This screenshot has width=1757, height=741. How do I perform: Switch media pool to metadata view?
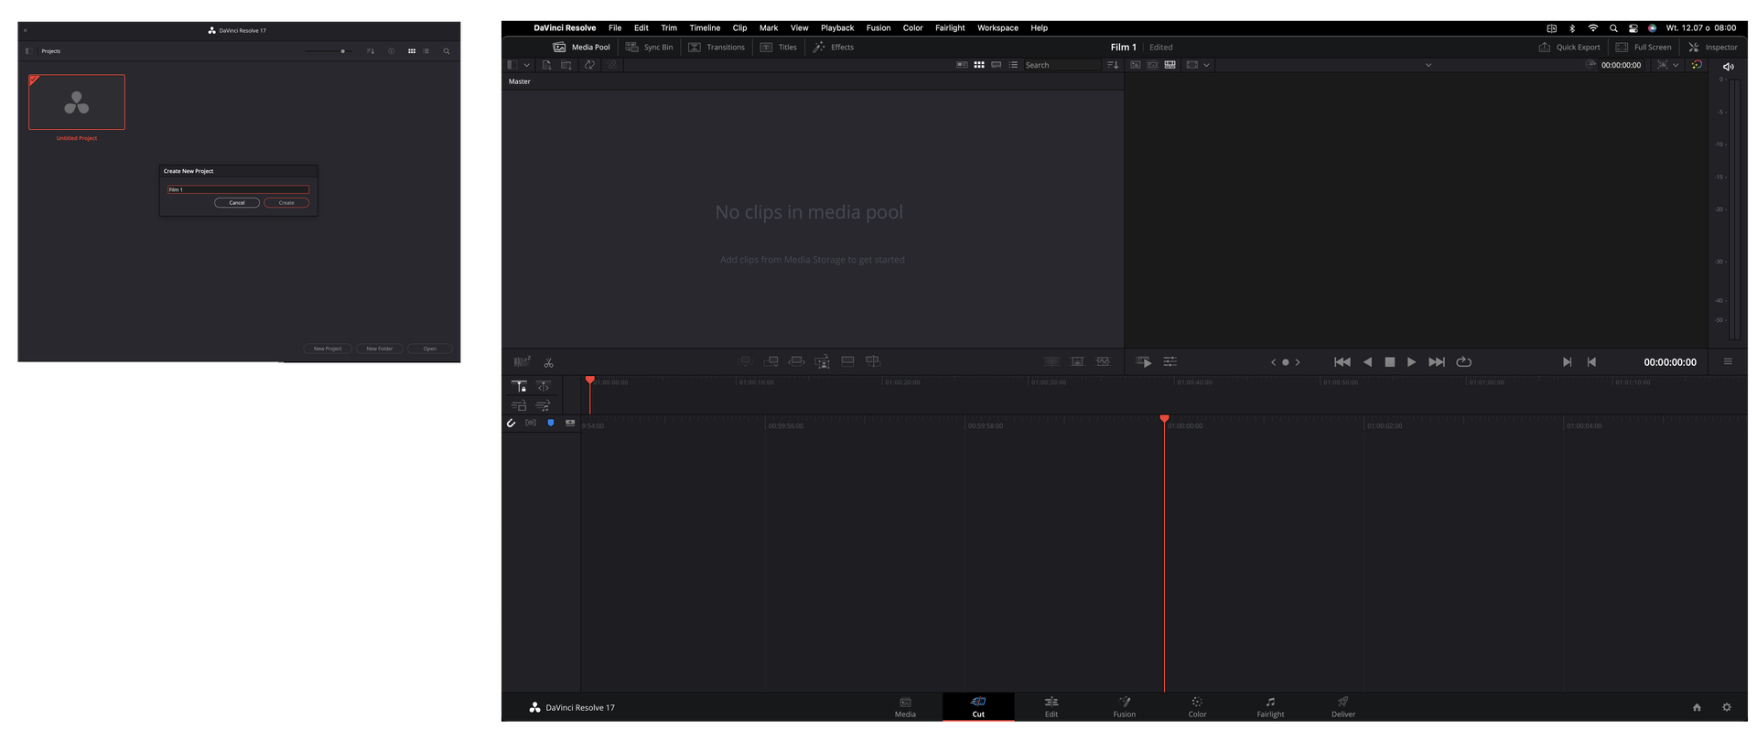point(962,65)
